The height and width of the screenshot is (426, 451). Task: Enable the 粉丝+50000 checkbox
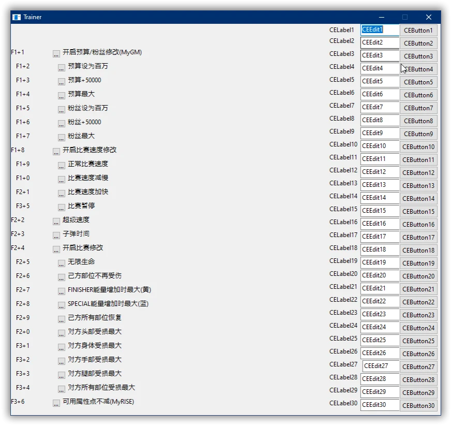[x=61, y=124]
